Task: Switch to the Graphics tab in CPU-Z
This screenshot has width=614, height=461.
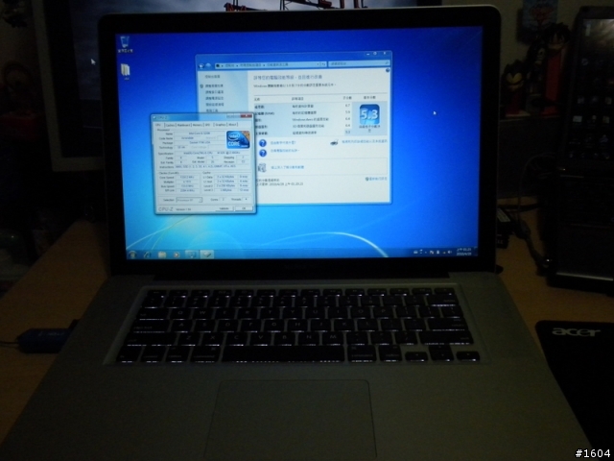Action: coord(221,125)
